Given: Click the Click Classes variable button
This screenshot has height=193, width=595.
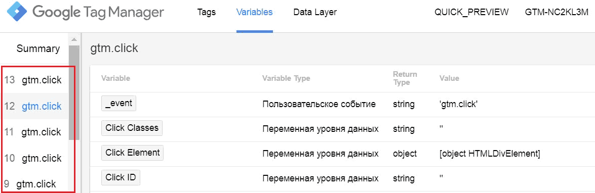Looking at the screenshot, I should [132, 128].
